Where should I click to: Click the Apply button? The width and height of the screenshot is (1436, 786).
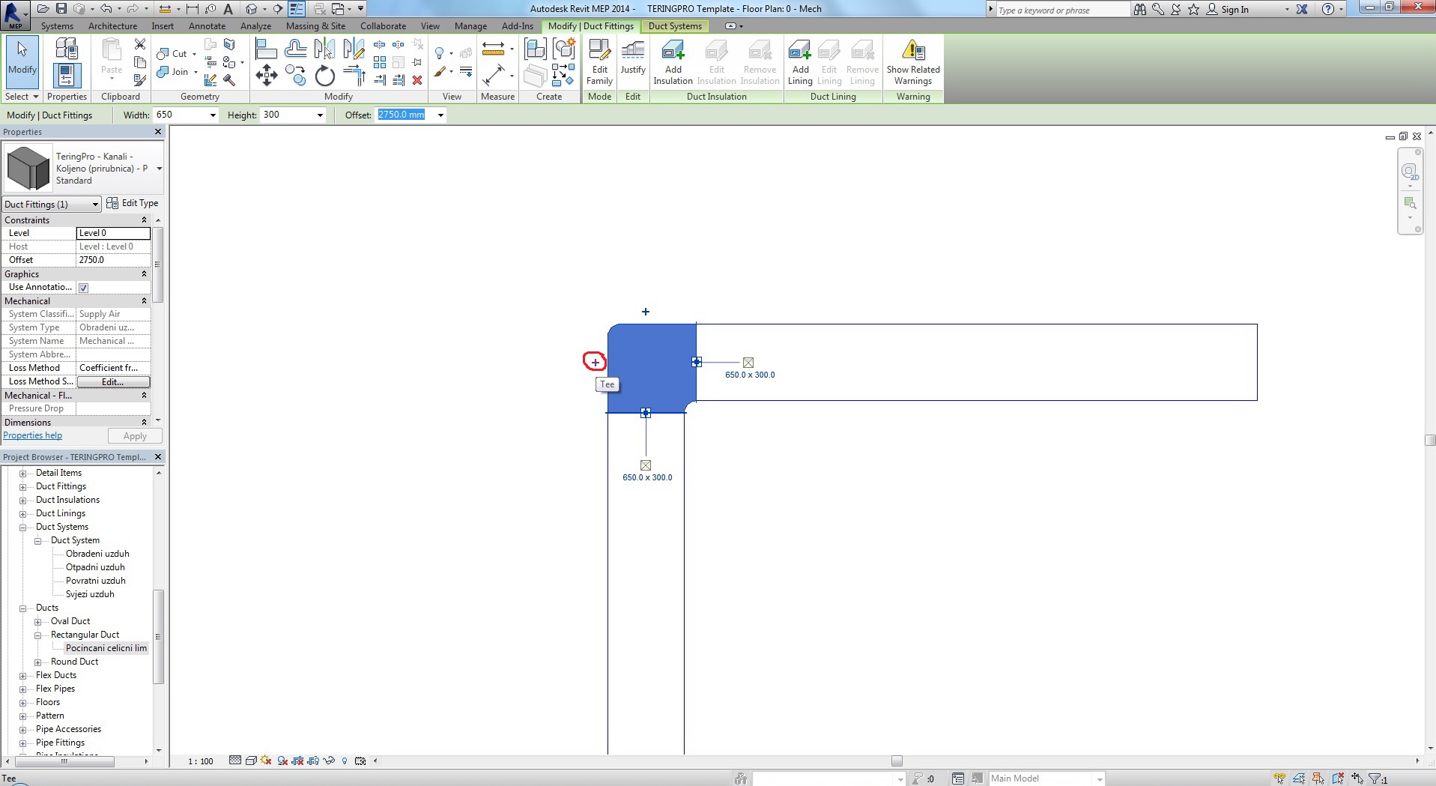(135, 436)
